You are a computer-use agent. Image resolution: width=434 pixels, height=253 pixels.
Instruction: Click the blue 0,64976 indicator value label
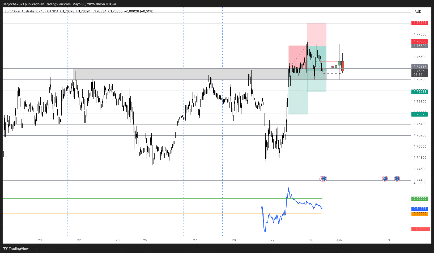(420, 209)
